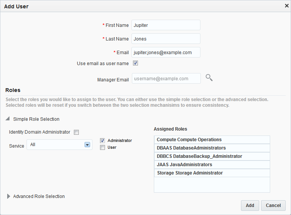The width and height of the screenshot is (291, 215).
Task: Enable Identity Domain Administrator checkbox
Action: (x=76, y=132)
